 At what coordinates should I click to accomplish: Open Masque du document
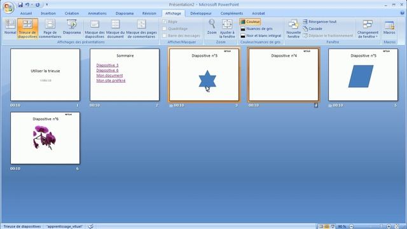pyautogui.click(x=115, y=29)
